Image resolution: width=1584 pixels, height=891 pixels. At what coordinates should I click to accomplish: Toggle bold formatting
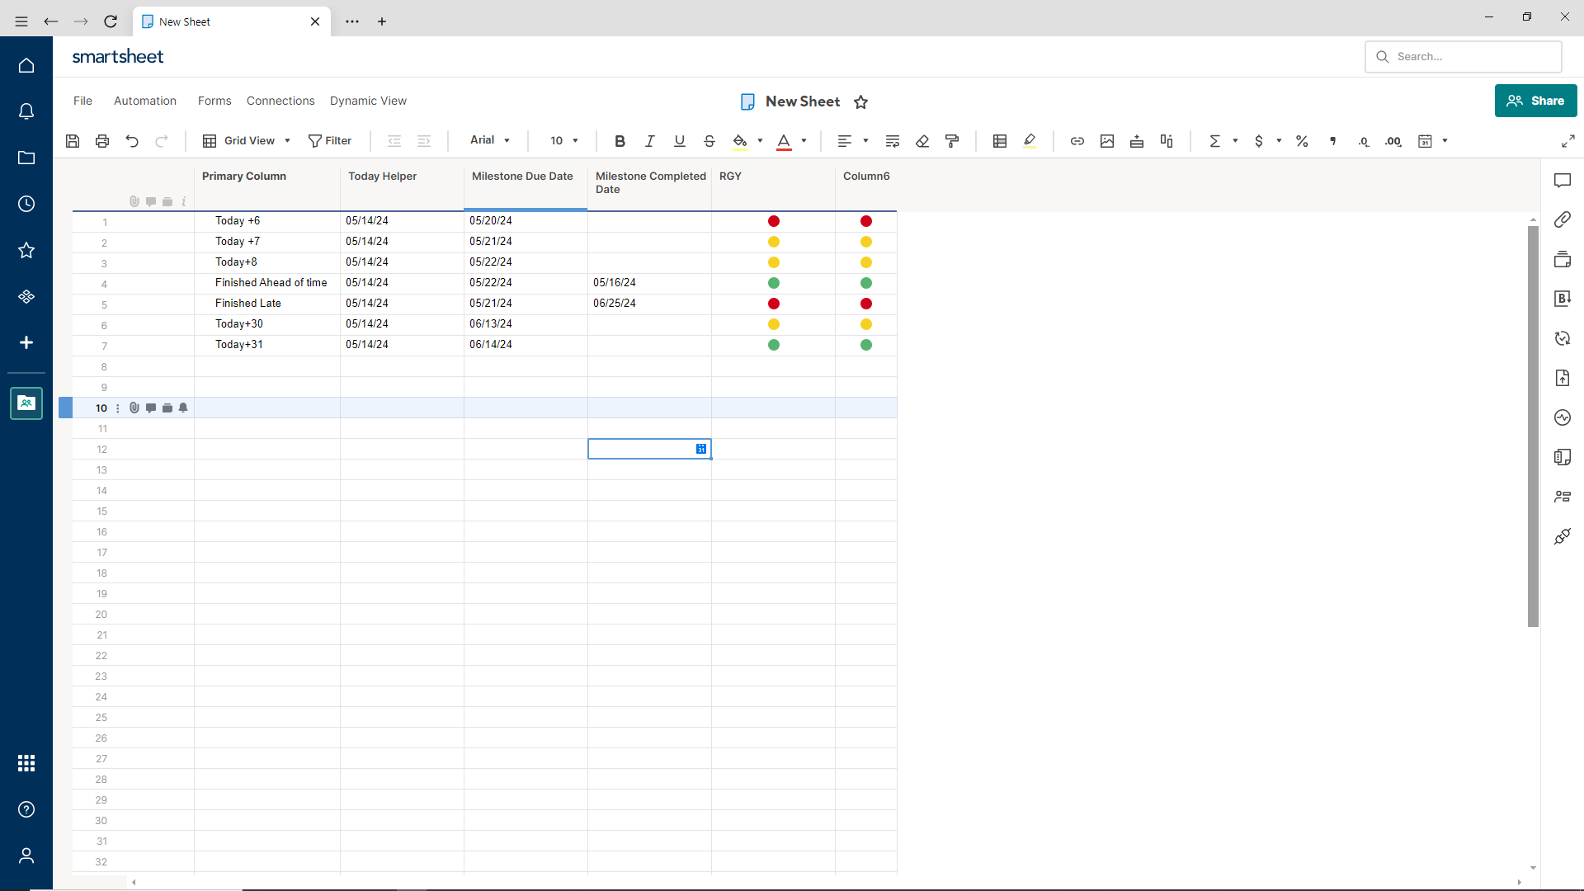pyautogui.click(x=620, y=141)
